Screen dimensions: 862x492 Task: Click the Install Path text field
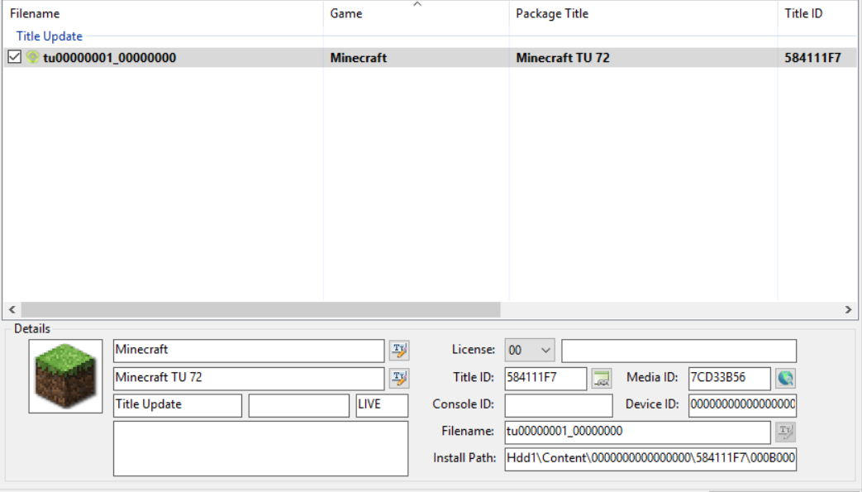pyautogui.click(x=650, y=459)
